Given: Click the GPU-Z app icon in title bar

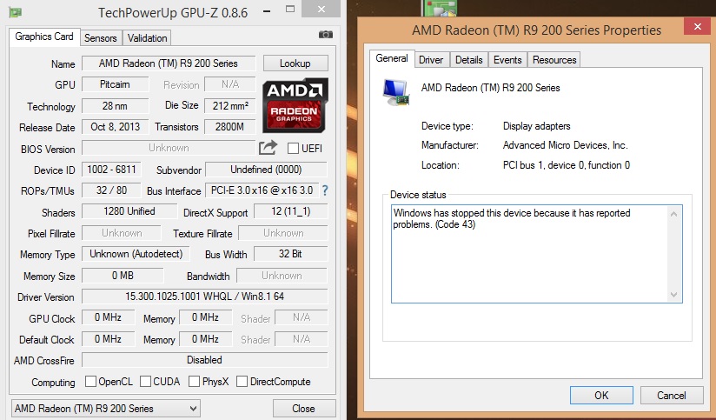Looking at the screenshot, I should [x=16, y=12].
